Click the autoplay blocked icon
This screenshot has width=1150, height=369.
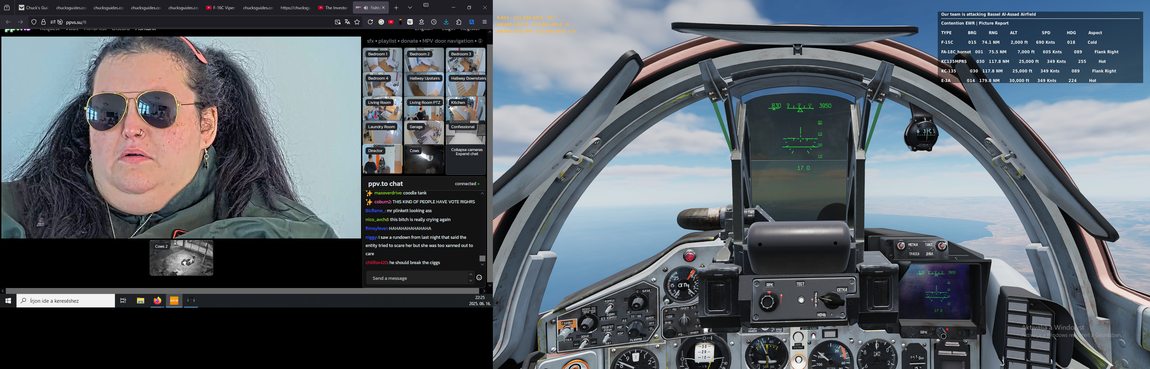tap(60, 22)
